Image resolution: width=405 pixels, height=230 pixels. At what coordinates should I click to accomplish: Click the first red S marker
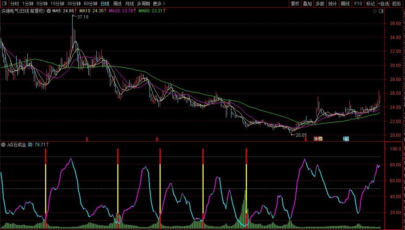point(87,139)
